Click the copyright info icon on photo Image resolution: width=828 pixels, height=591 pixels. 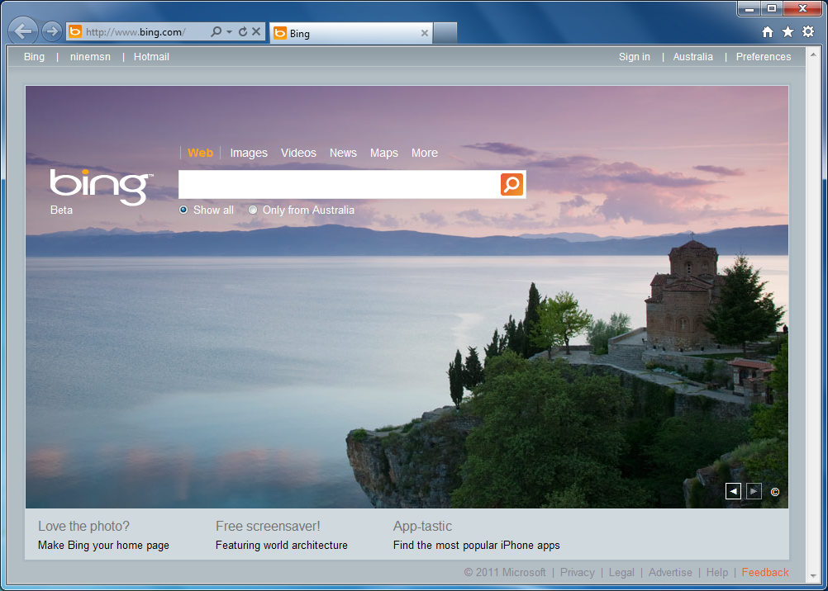tap(774, 492)
